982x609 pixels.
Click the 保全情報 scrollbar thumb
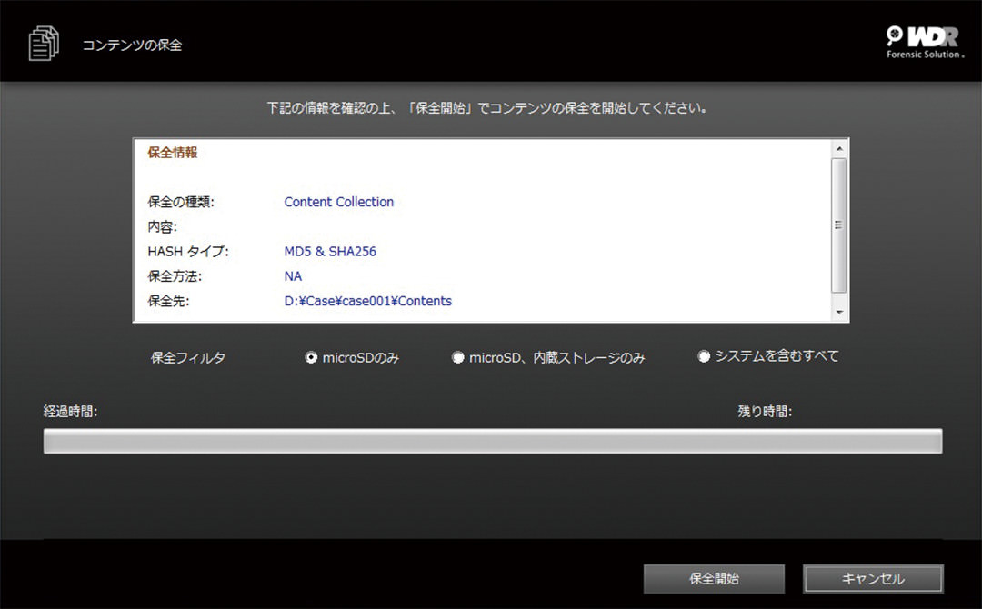click(x=839, y=225)
